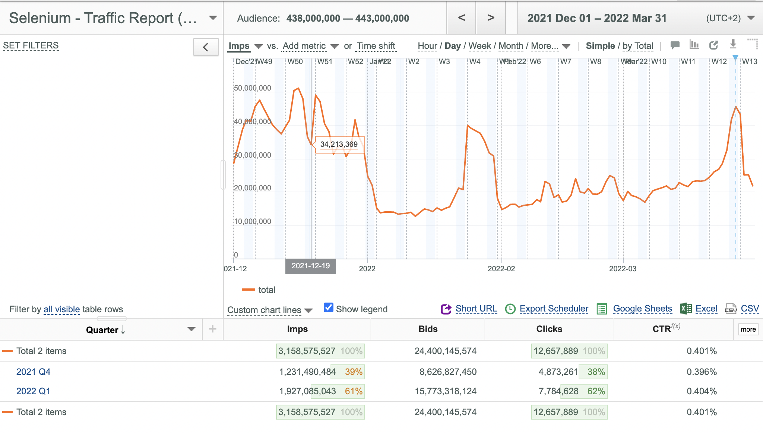Add a column with the plus icon
763x433 pixels.
(x=213, y=329)
